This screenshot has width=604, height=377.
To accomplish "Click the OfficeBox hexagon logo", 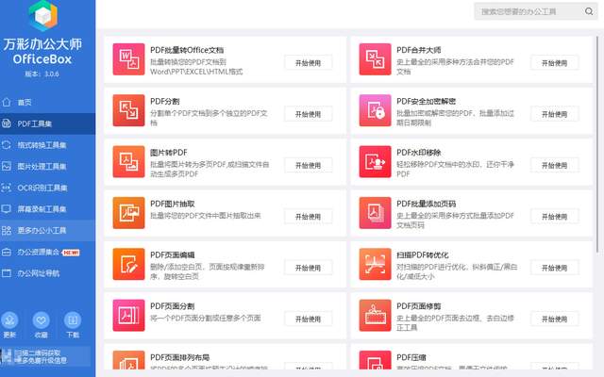I will (x=43, y=15).
